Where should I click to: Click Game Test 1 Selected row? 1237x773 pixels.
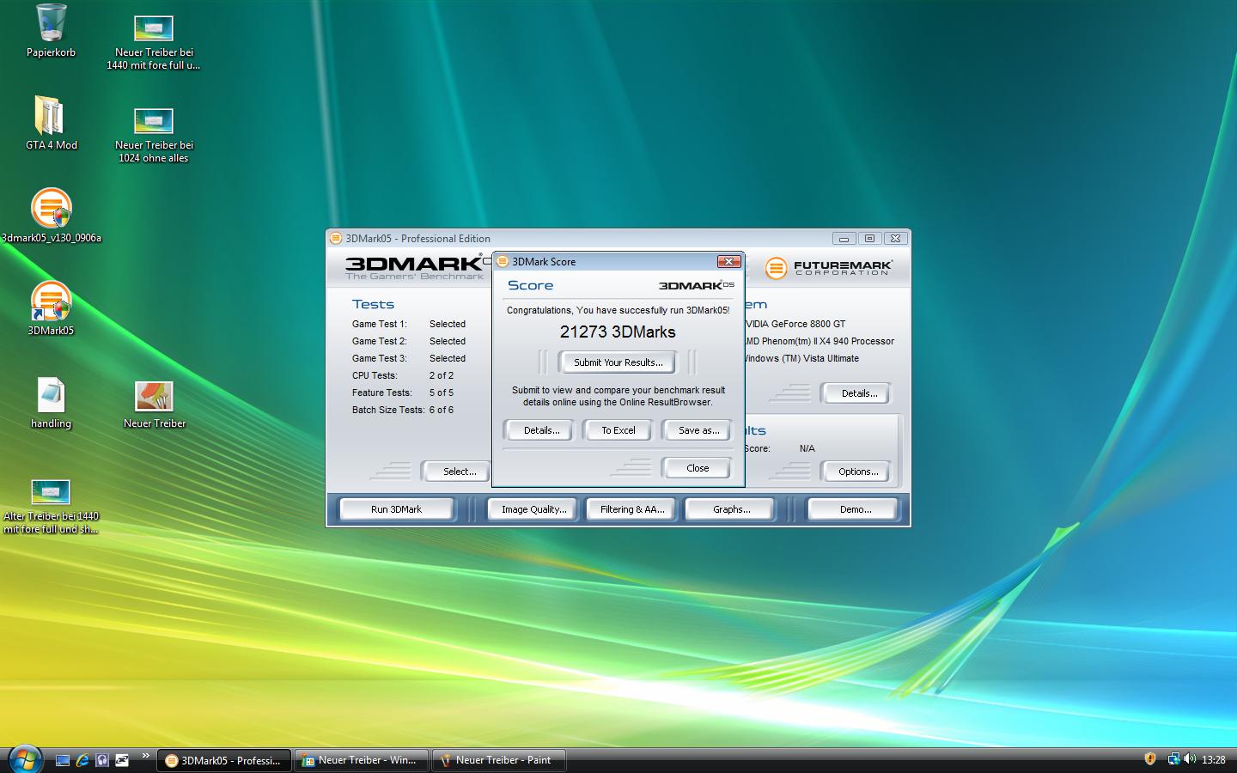[409, 324]
